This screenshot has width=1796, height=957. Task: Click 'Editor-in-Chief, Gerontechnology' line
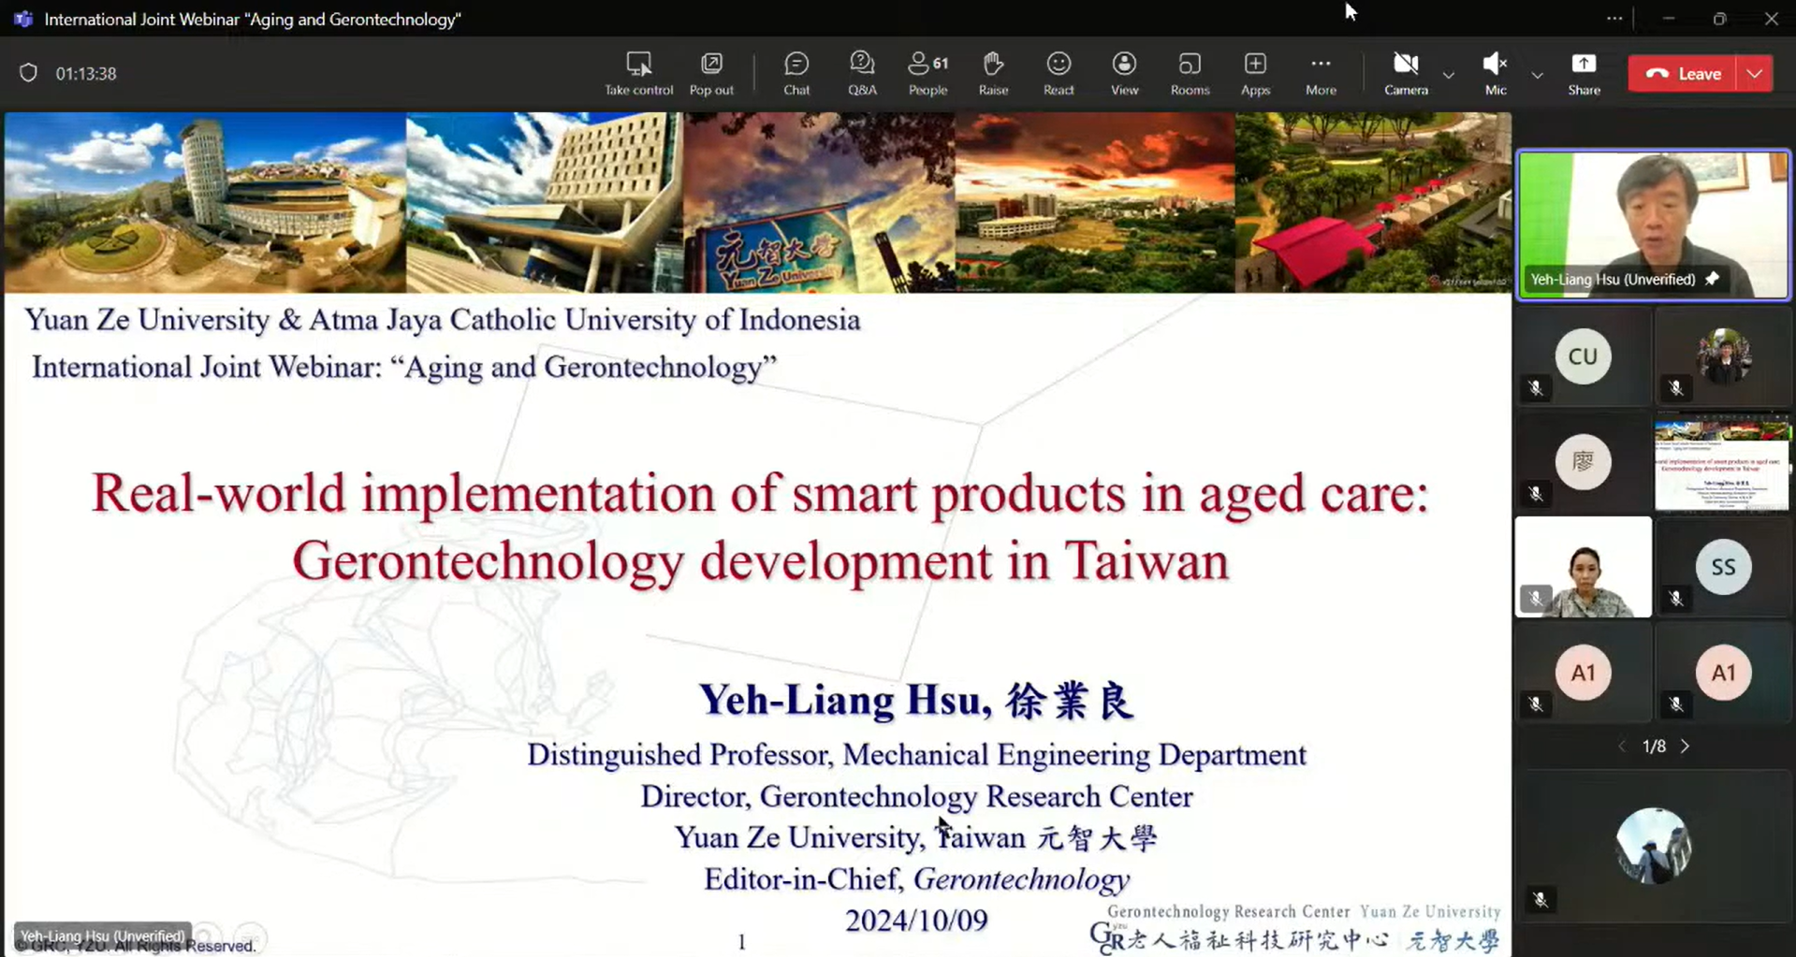tap(916, 879)
